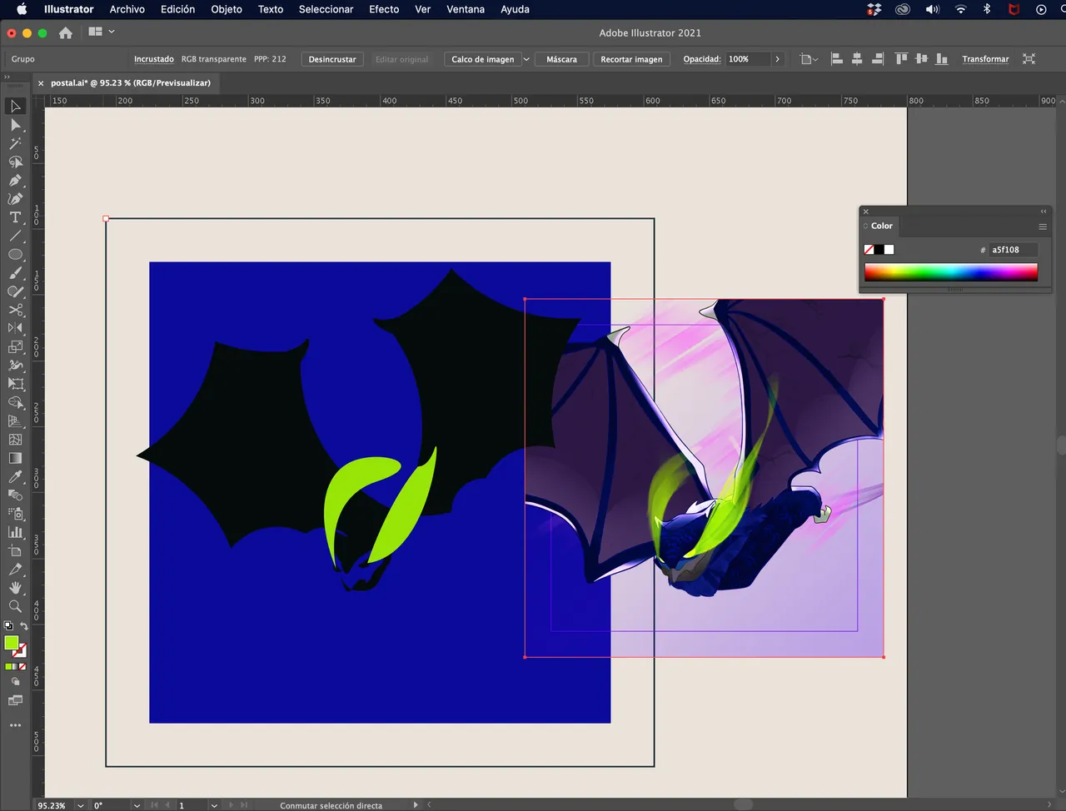Select the Slice tool
The image size is (1066, 811).
tap(15, 569)
